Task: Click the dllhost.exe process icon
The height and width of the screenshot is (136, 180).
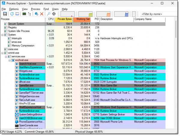Action: tap(17, 82)
